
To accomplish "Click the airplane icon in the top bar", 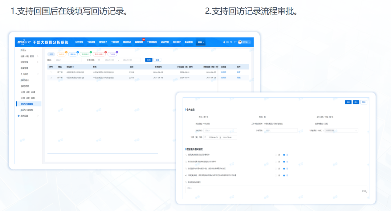I will tap(224, 42).
